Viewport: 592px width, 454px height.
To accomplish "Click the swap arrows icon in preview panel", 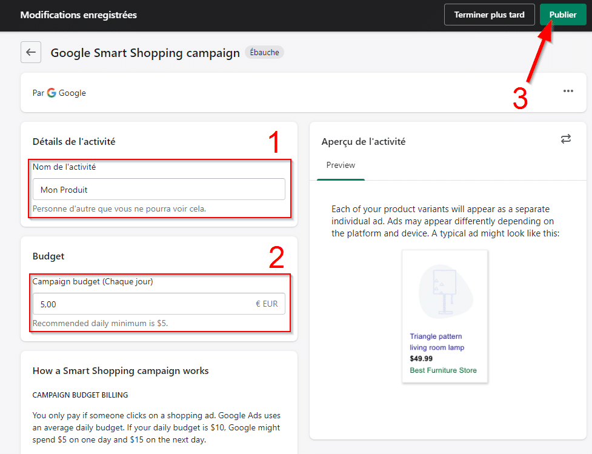I will pos(565,139).
